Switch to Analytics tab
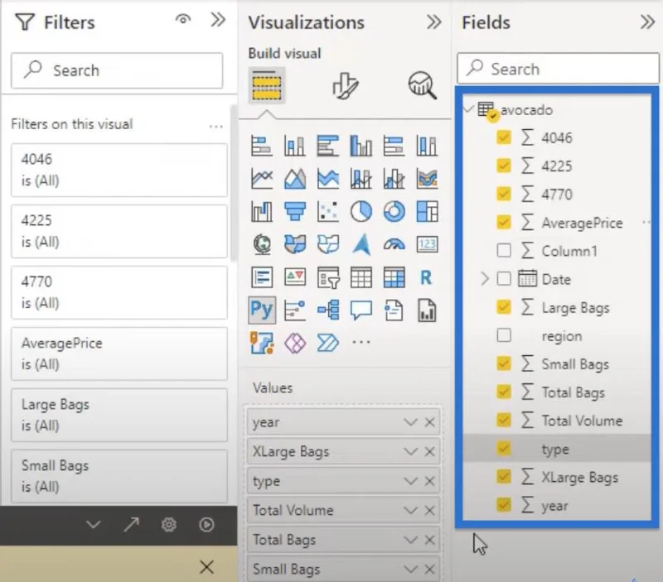The image size is (663, 582). coord(422,85)
